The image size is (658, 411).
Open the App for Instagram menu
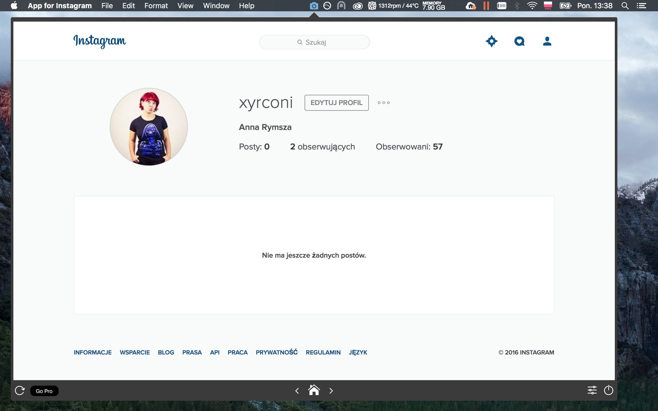(60, 6)
